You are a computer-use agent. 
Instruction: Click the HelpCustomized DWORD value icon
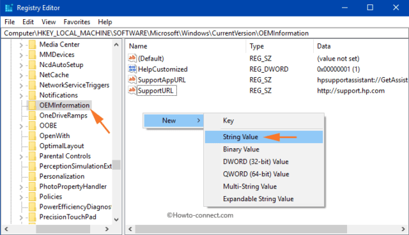click(132, 69)
